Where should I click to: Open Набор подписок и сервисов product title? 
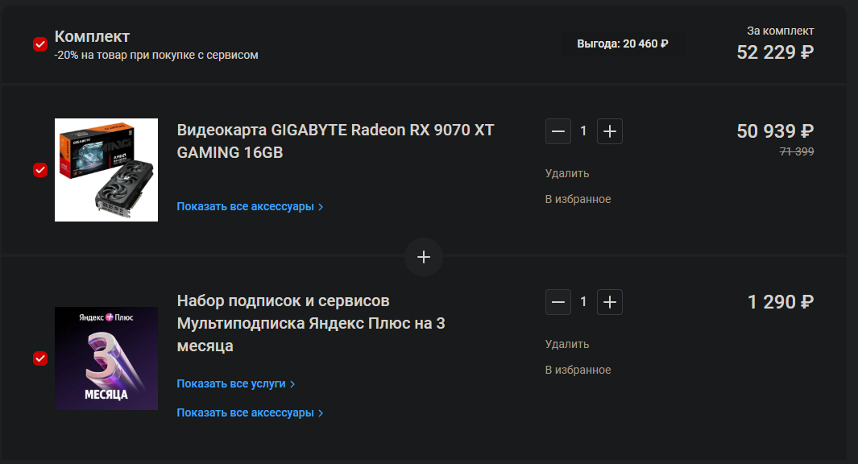point(311,323)
